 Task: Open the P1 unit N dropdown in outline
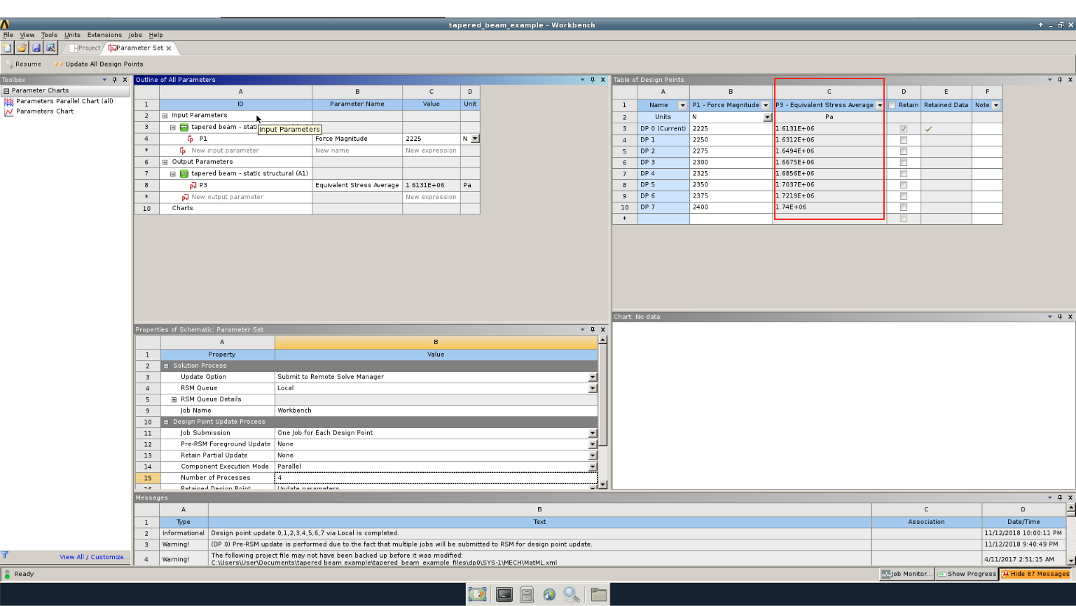[475, 139]
